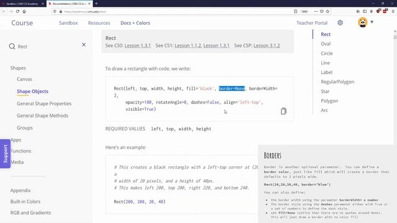Open CSP Lesson 3.1.2 link
The image size is (397, 223).
(x=267, y=45)
